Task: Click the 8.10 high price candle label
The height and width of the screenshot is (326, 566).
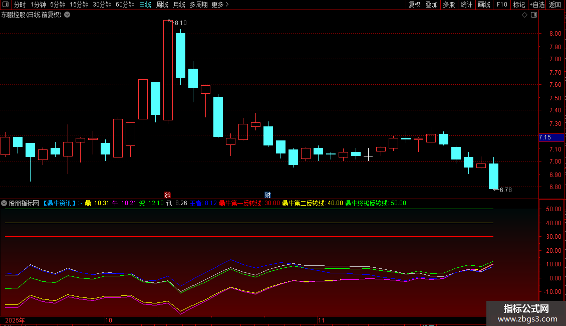Action: [180, 23]
